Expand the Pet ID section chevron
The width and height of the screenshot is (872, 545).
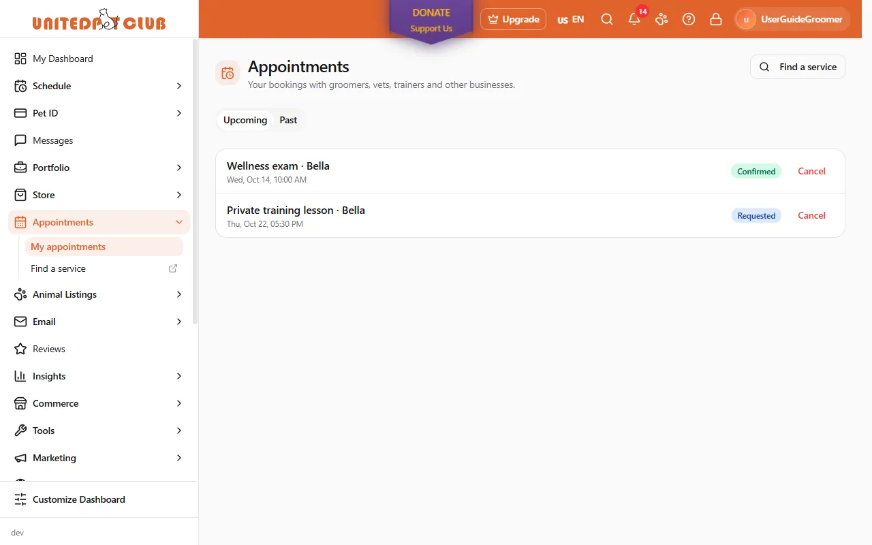tap(179, 113)
